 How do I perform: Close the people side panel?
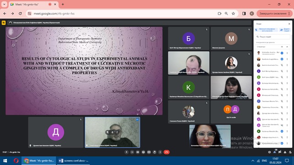(289, 24)
